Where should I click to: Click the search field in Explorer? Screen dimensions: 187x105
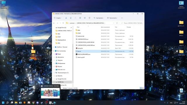tap(132, 23)
